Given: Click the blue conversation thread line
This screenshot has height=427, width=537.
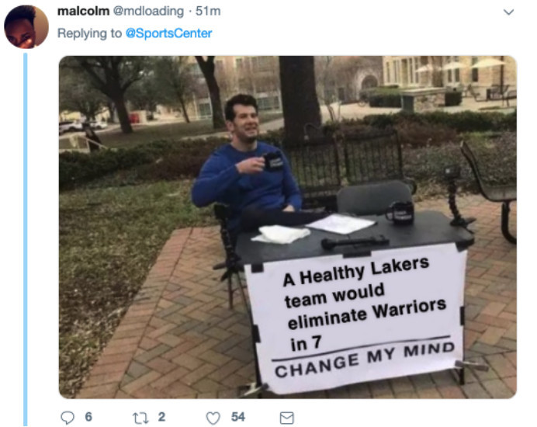Looking at the screenshot, I should 26,239.
